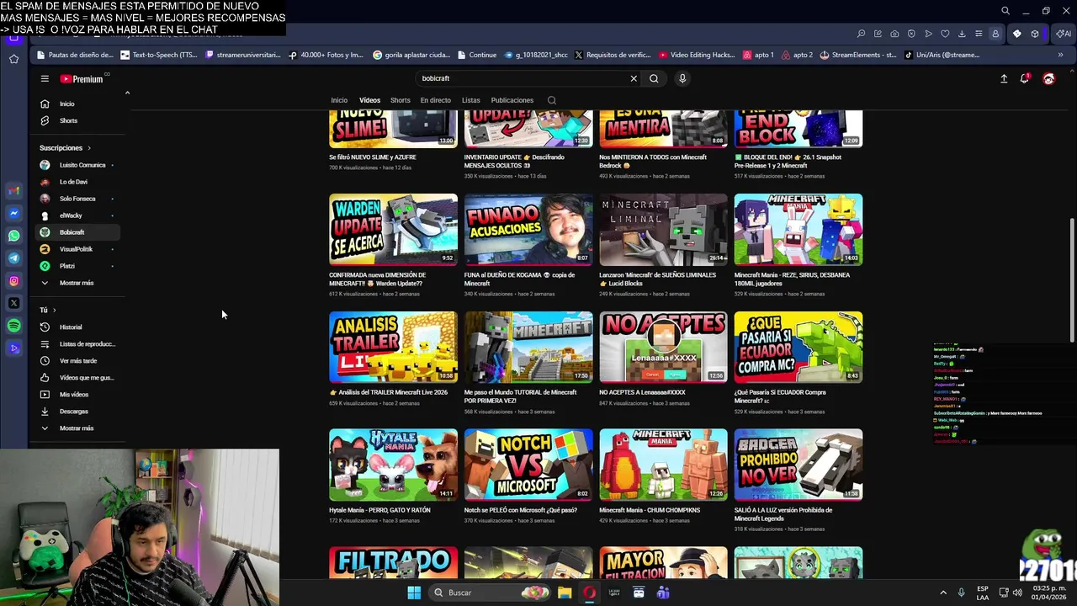Click the Opera sidebar bookmarks star icon

pos(13,59)
